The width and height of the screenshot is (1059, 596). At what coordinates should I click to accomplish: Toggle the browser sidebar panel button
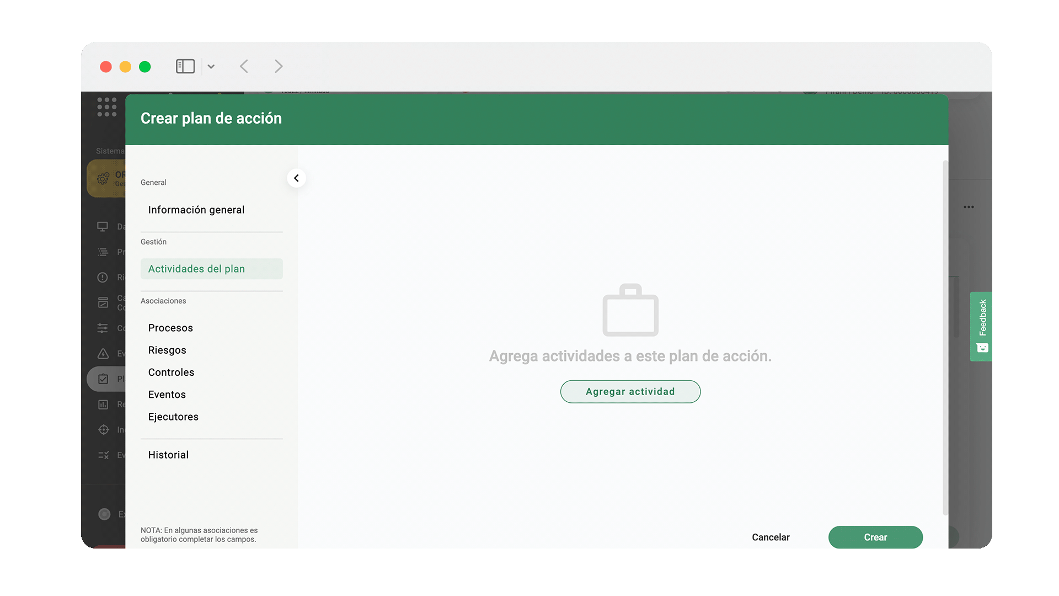pyautogui.click(x=185, y=66)
